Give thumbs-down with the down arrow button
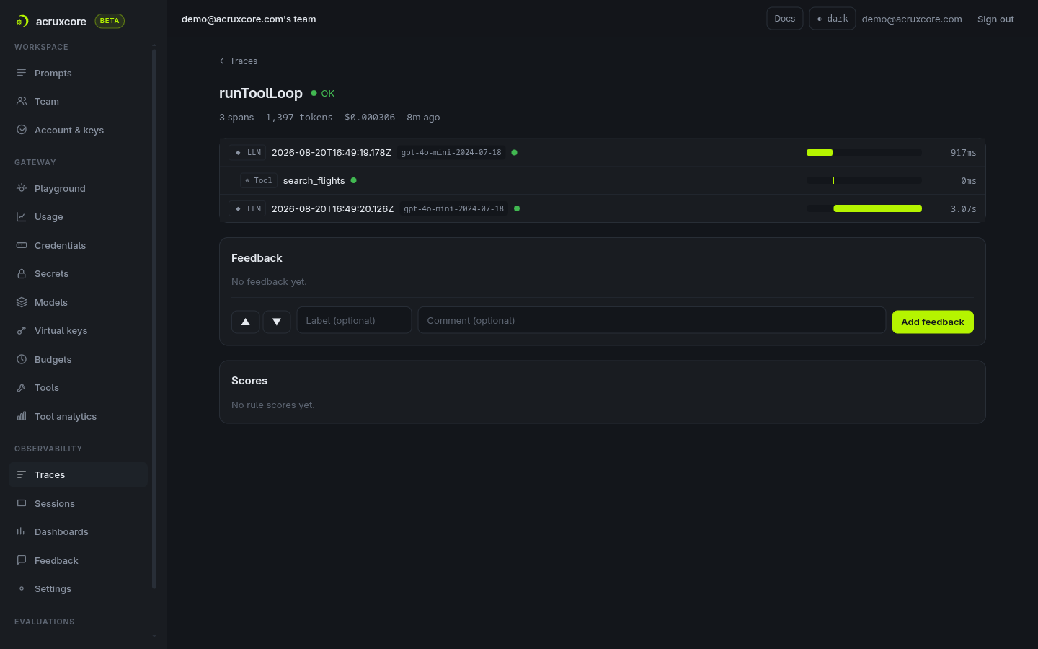 pyautogui.click(x=277, y=322)
